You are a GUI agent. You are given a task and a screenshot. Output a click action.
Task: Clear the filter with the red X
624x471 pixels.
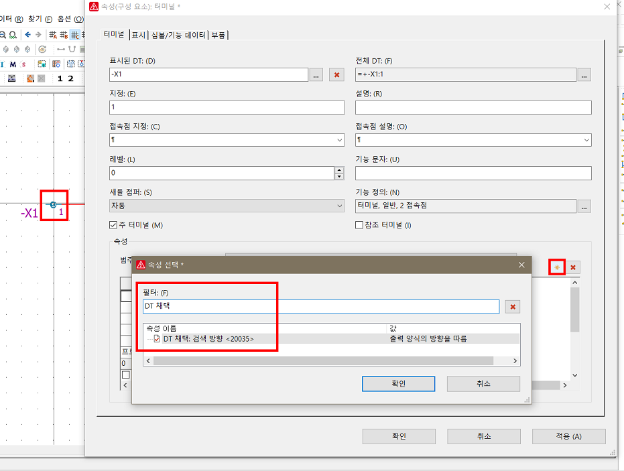513,307
